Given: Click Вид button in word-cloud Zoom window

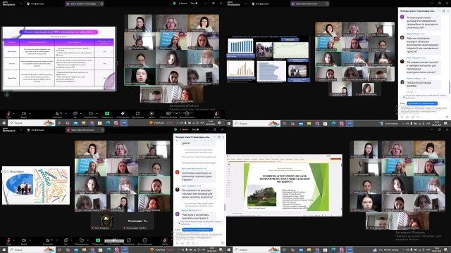Looking at the screenshot, I should [x=195, y=129].
